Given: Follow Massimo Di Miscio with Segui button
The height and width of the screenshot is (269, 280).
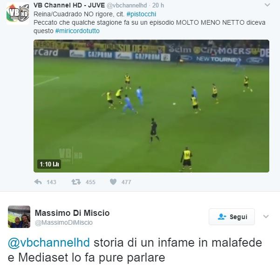Looking at the screenshot, I should click(232, 217).
